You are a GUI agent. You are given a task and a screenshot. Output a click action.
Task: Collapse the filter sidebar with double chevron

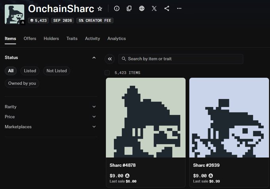(110, 59)
